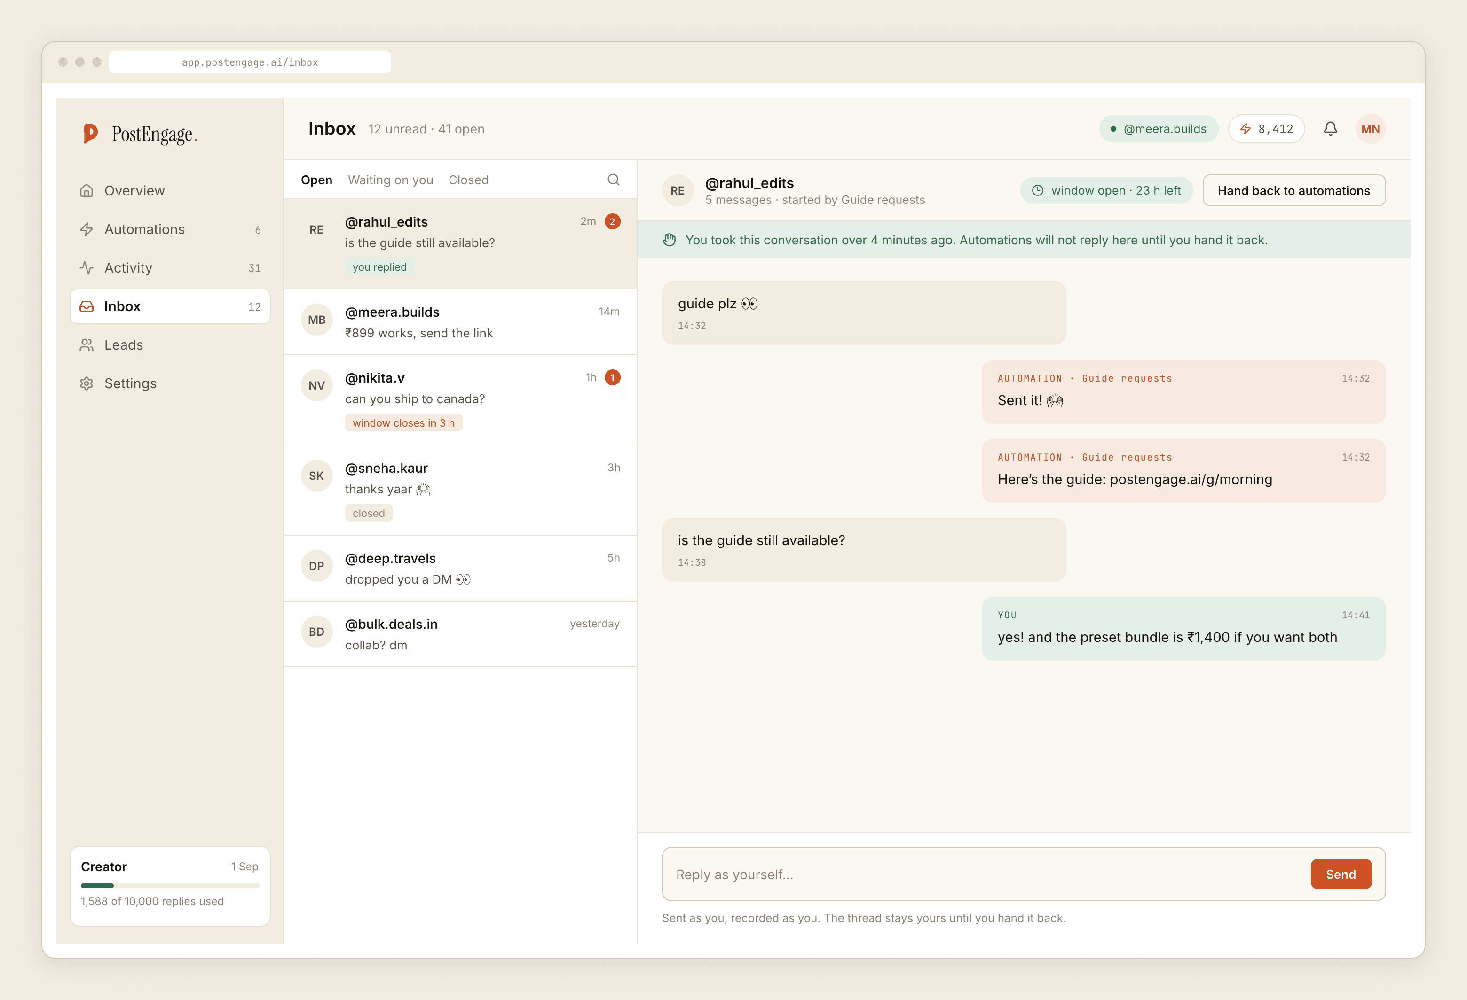Click the 'guide plz' message bubble

click(864, 313)
